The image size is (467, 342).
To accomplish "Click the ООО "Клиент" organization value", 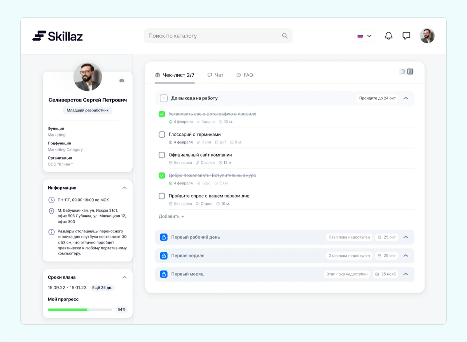I will coord(60,164).
